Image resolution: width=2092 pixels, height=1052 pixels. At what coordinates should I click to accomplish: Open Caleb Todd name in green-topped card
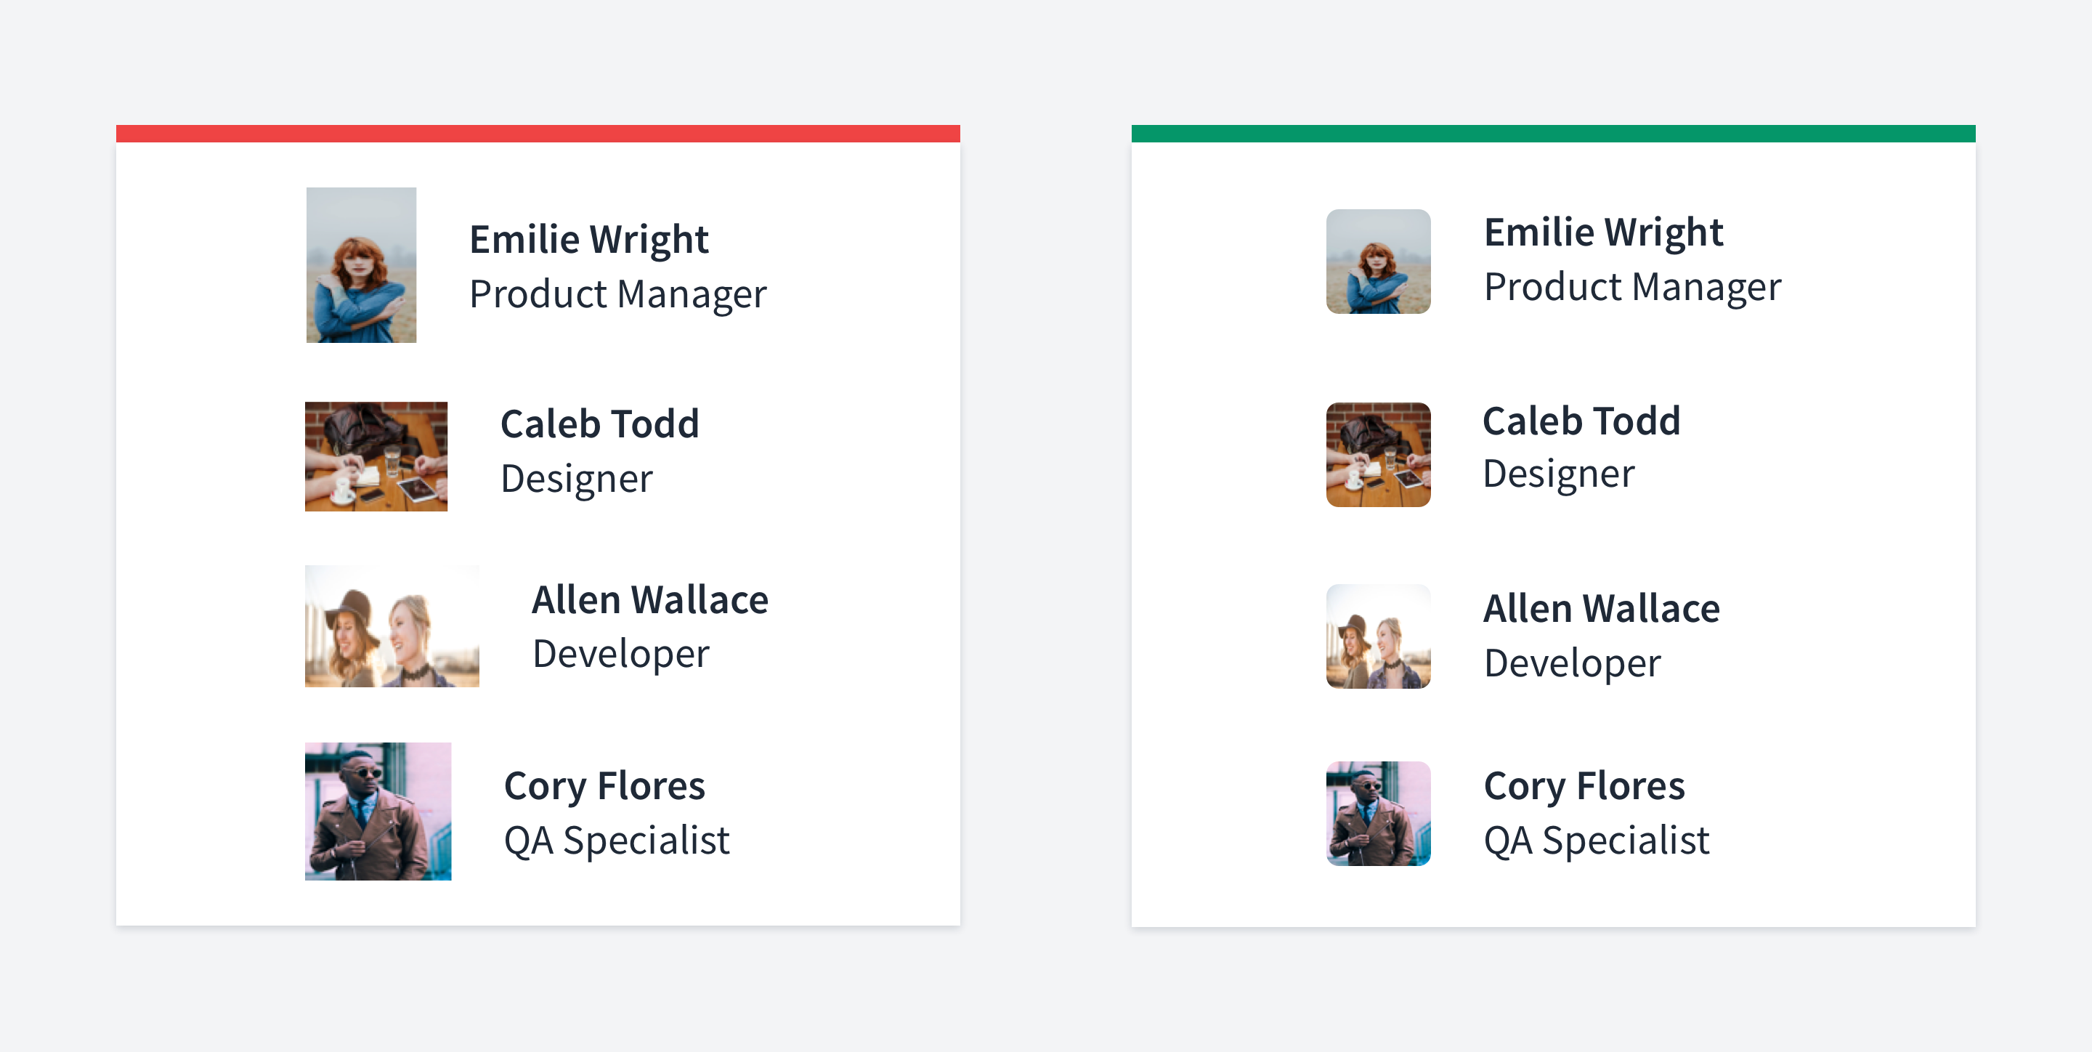pyautogui.click(x=1581, y=421)
